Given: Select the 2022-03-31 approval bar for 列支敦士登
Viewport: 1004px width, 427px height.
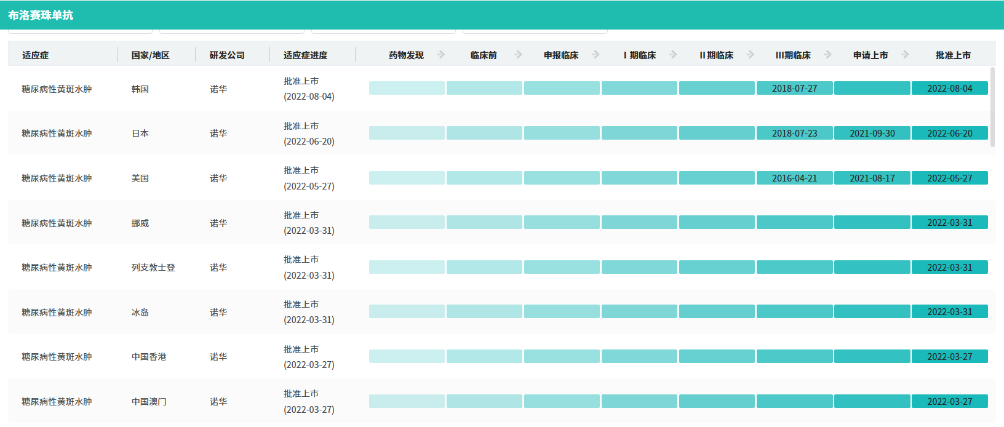Looking at the screenshot, I should coord(950,268).
